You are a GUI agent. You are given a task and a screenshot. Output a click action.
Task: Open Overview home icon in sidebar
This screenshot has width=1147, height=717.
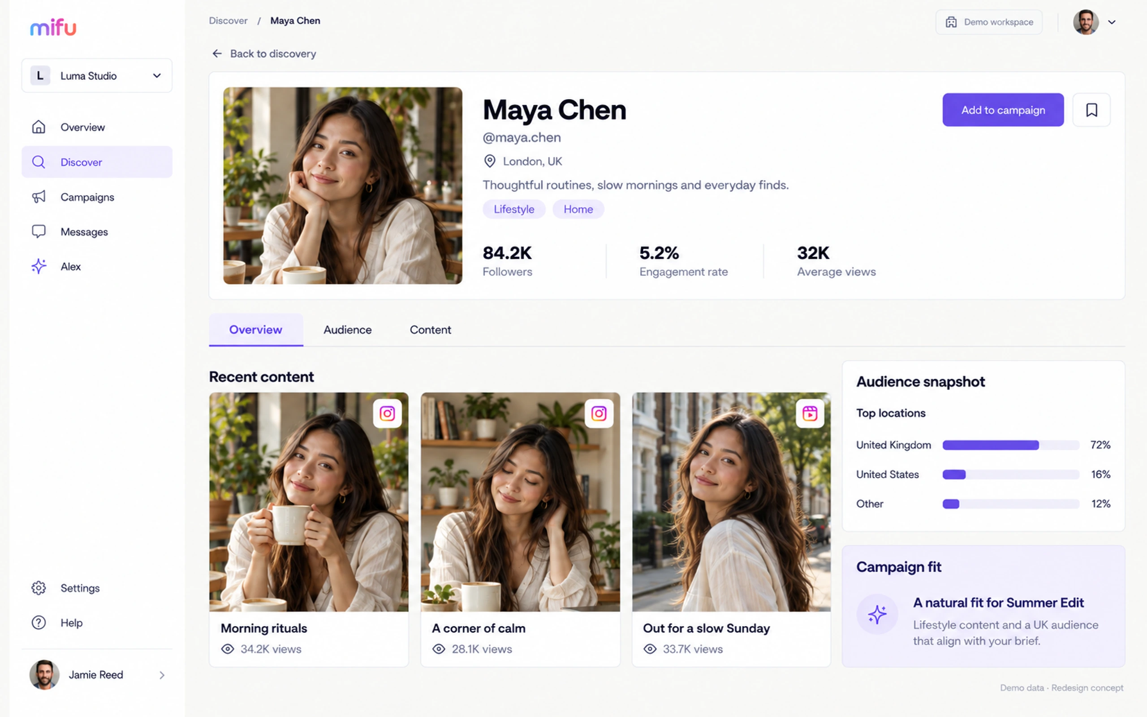pyautogui.click(x=39, y=127)
